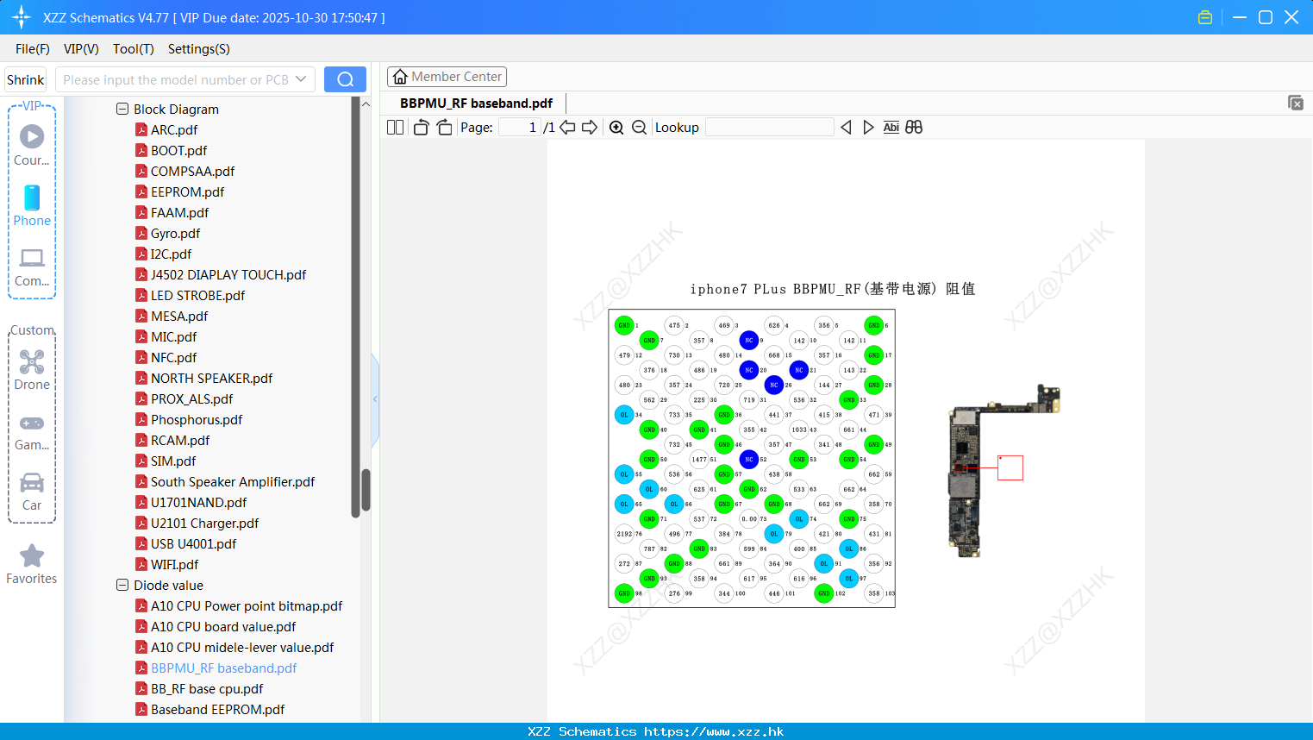Open the File(F) menu

pyautogui.click(x=33, y=49)
